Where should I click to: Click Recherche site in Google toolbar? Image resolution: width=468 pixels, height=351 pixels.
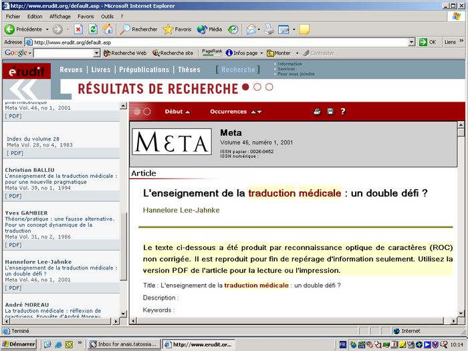pos(172,53)
